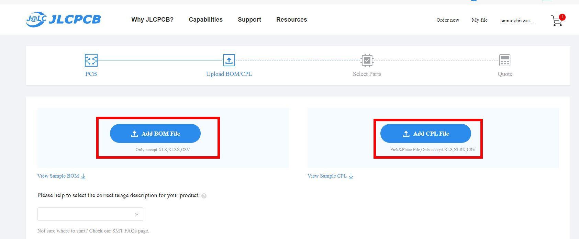Click the PCB step label

click(x=91, y=74)
